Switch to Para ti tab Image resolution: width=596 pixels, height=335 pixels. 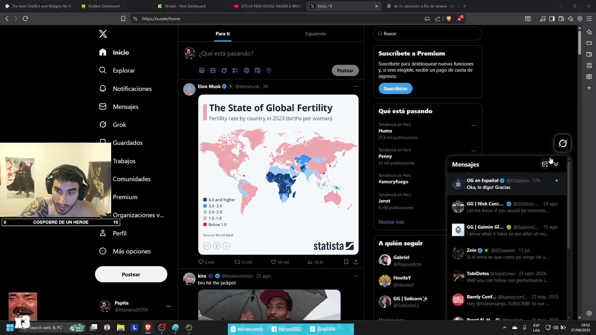coord(223,34)
